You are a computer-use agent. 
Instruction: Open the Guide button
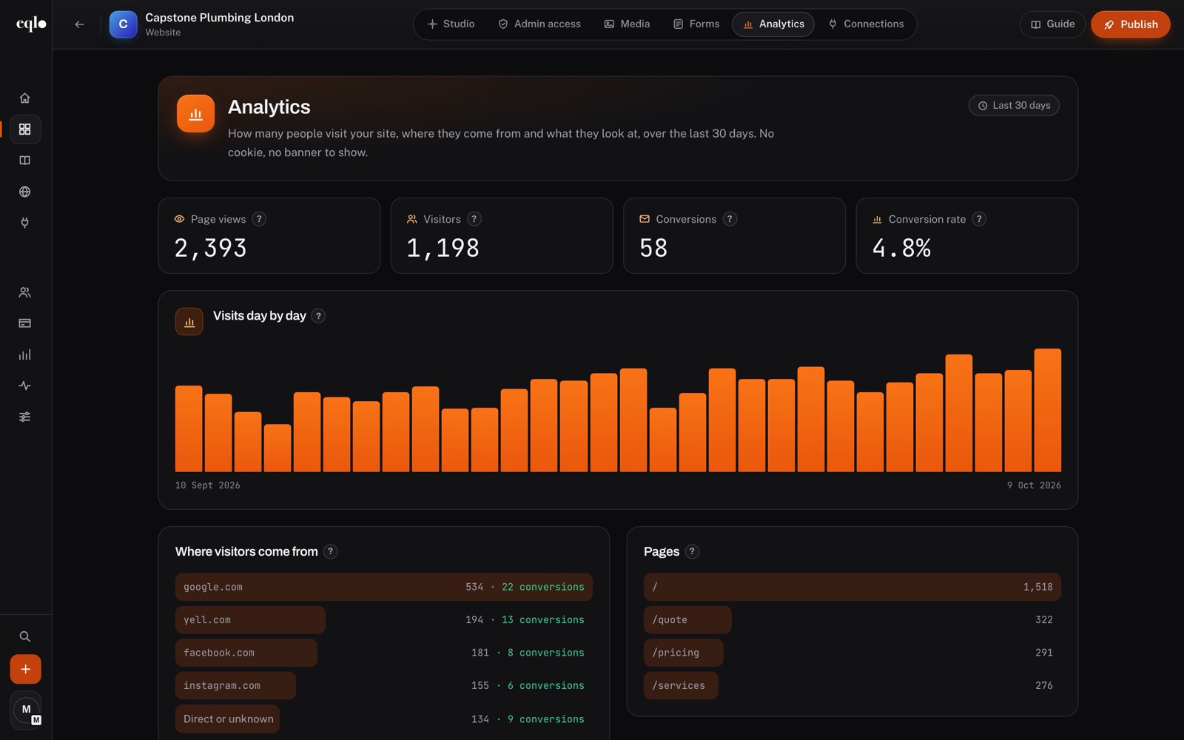[x=1052, y=24]
